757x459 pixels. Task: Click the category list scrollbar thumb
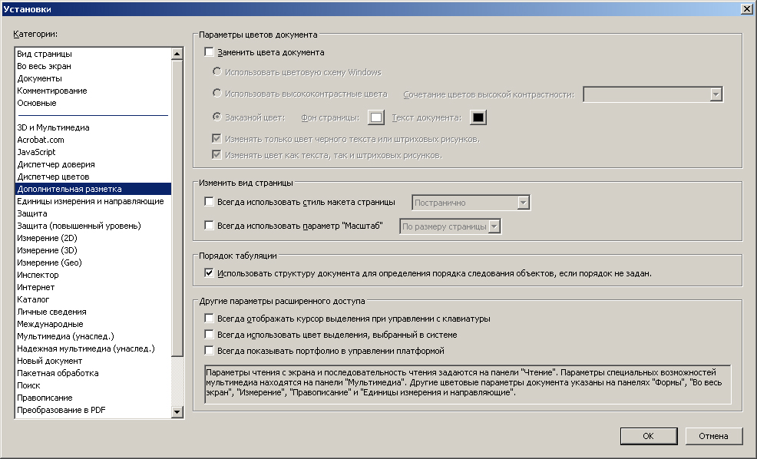(177, 208)
